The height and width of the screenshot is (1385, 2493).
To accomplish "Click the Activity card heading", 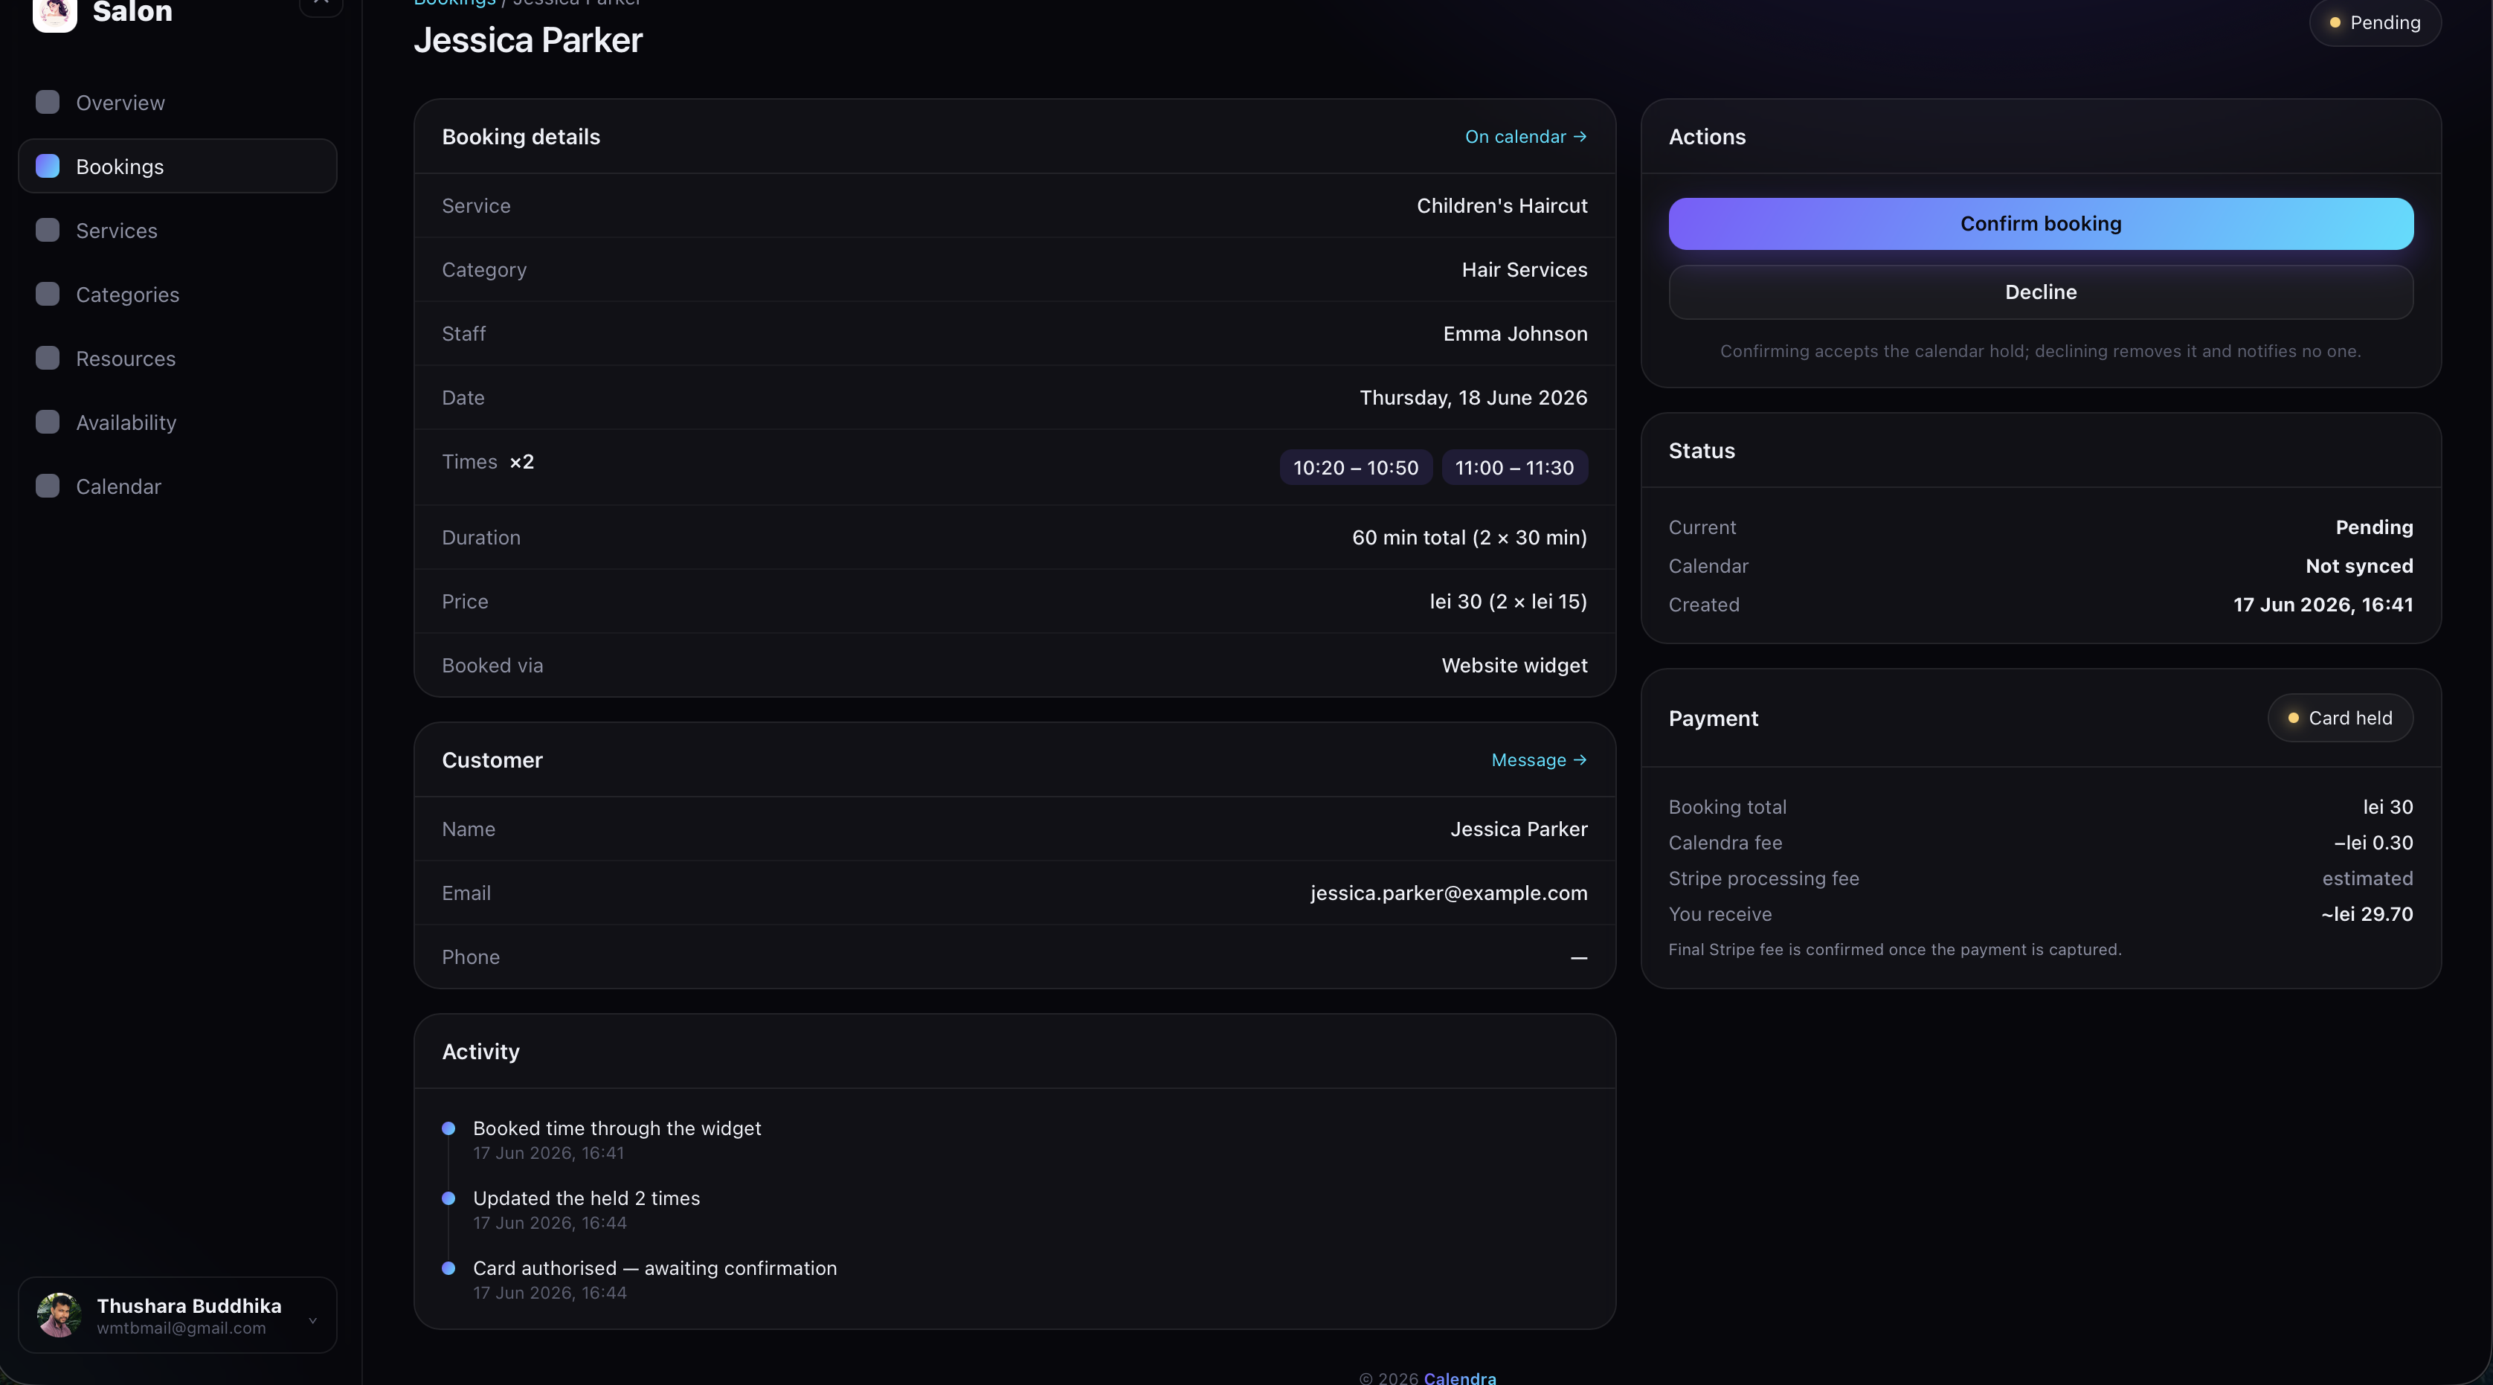I will click(x=480, y=1051).
